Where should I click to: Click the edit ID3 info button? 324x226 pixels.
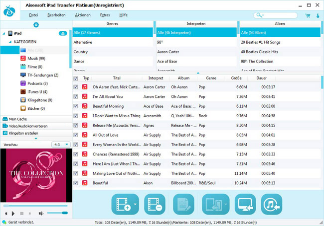tap(183, 204)
